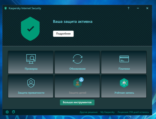Close the Kaspersky Internet Security window
Viewport: 156px width, 119px height.
click(147, 8)
